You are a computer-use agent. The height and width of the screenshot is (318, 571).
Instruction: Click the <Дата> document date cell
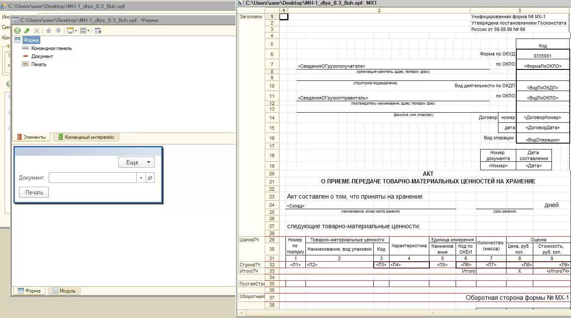[534, 166]
